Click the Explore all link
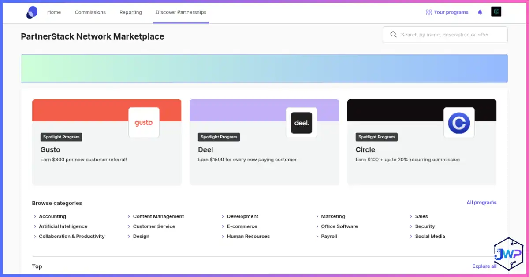This screenshot has height=277, width=529. 484,266
